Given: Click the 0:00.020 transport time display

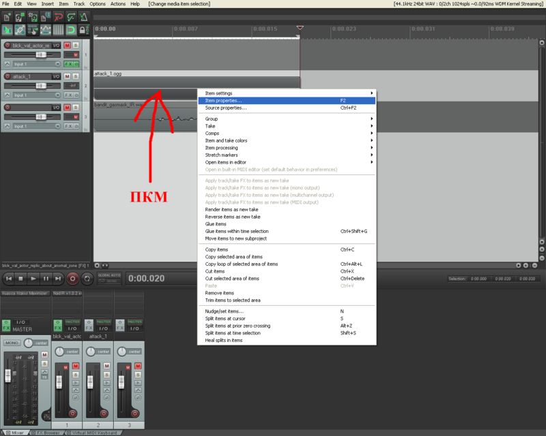Looking at the screenshot, I should 146,279.
